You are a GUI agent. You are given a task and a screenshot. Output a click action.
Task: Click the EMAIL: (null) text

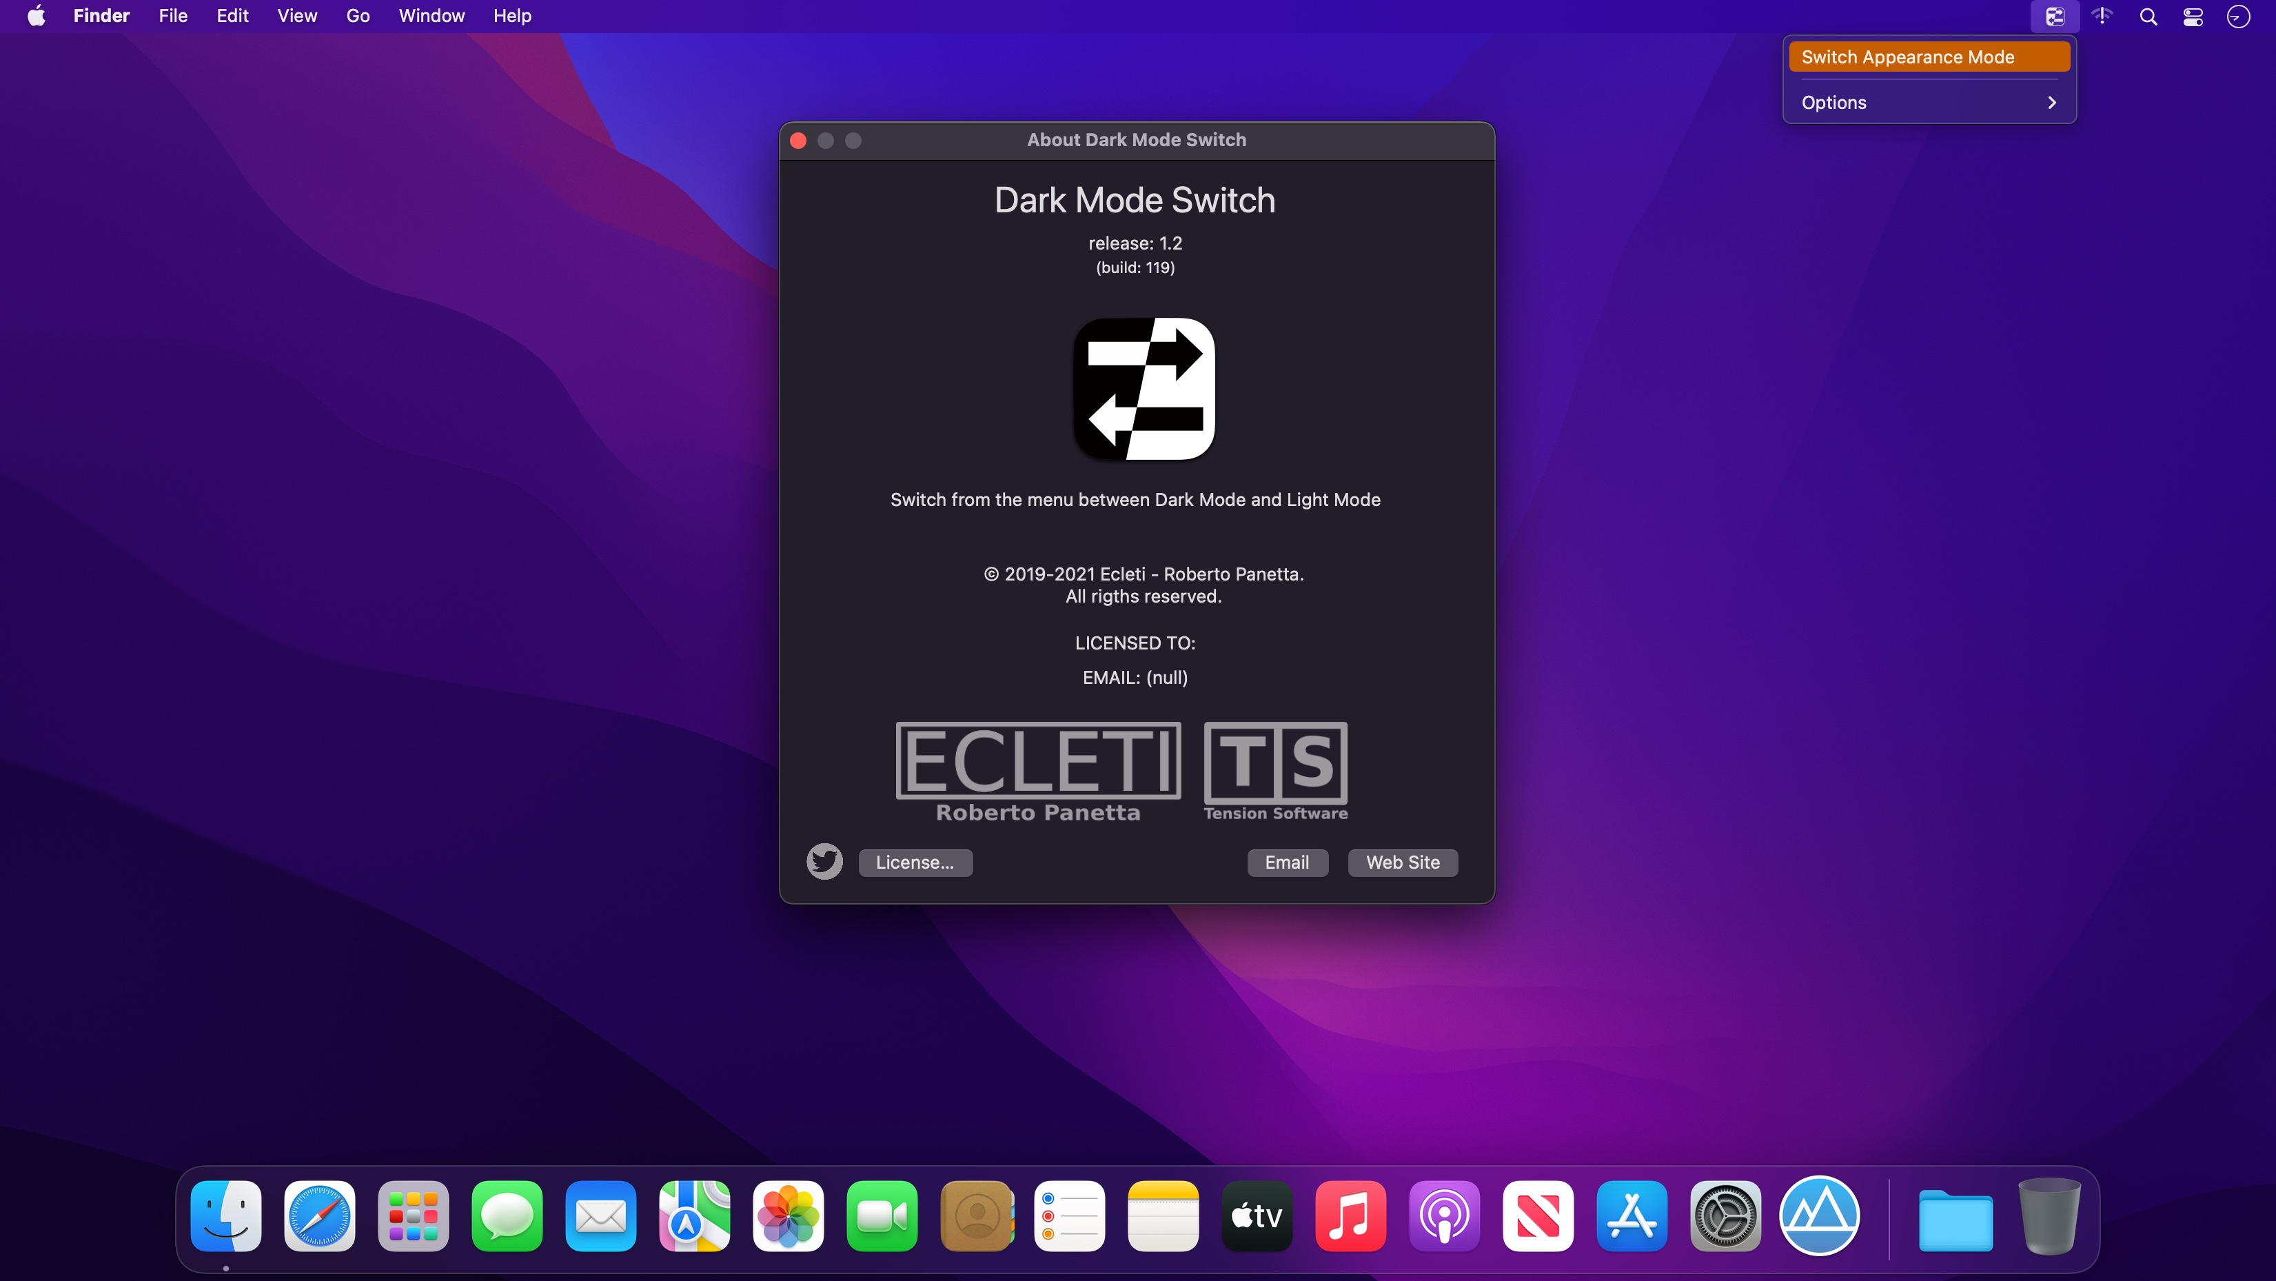point(1135,678)
